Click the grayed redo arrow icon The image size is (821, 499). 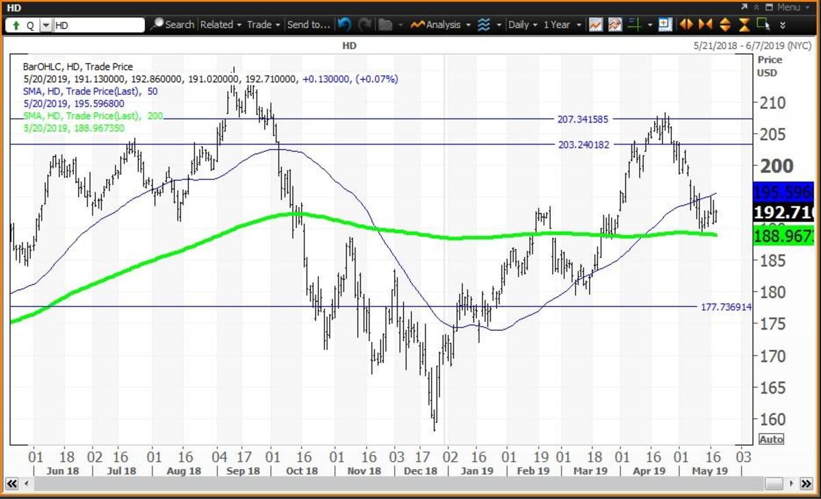point(365,25)
